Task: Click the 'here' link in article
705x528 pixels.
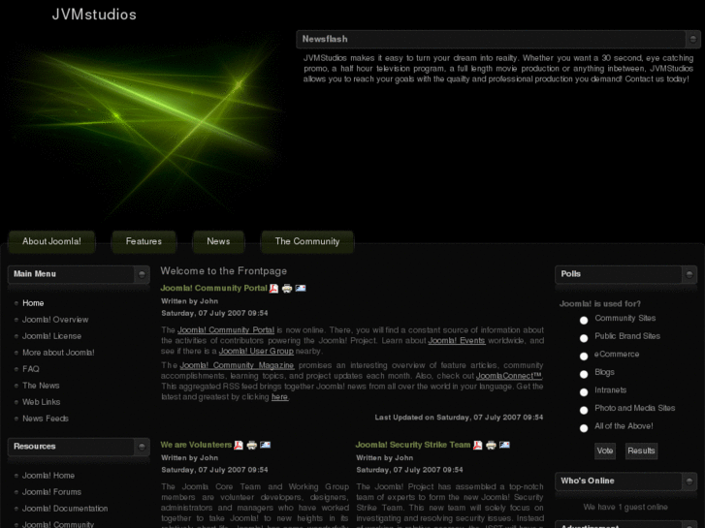Action: coord(279,397)
